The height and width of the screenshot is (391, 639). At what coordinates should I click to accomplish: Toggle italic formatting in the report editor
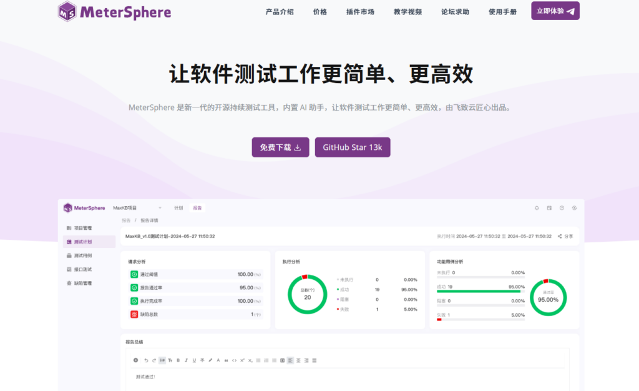[186, 360]
